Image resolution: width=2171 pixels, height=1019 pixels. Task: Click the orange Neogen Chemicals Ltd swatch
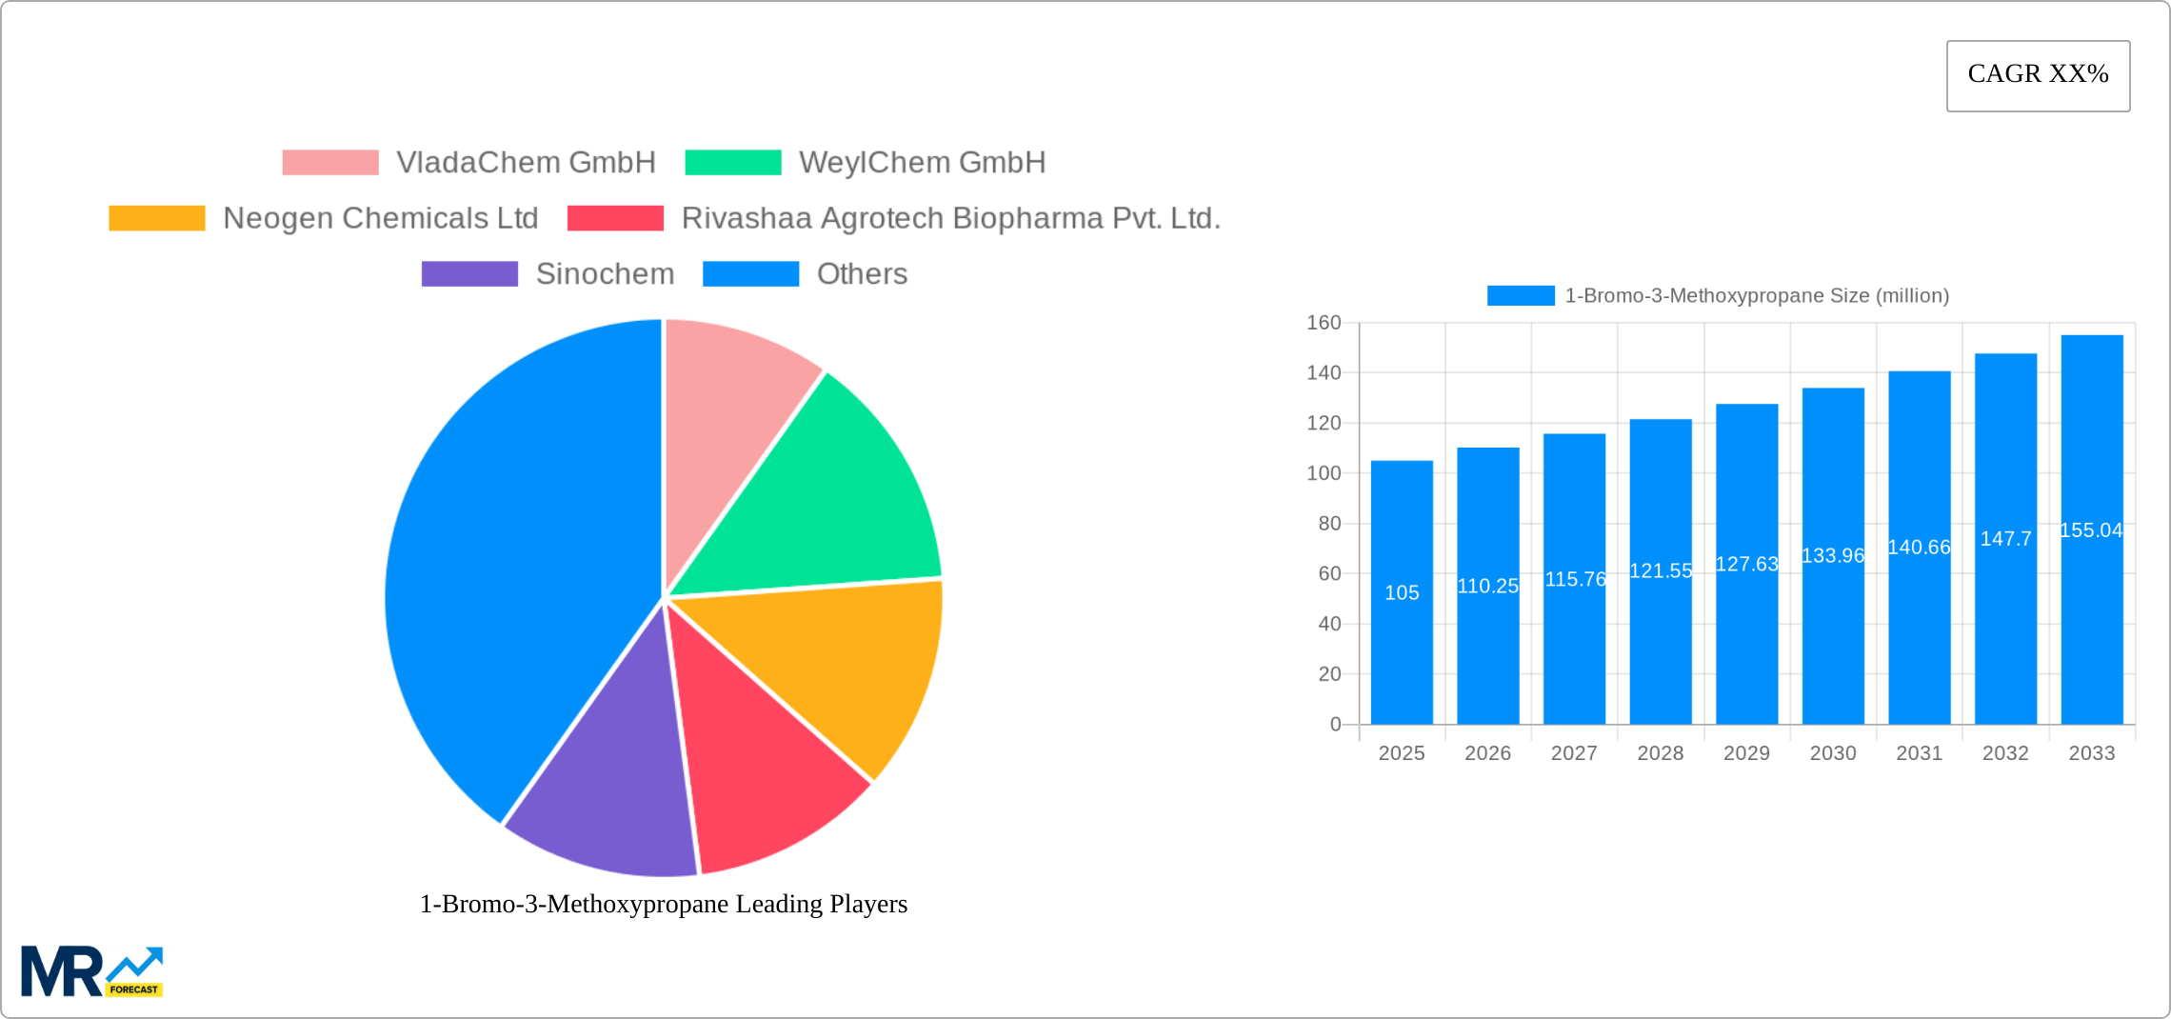click(x=155, y=218)
